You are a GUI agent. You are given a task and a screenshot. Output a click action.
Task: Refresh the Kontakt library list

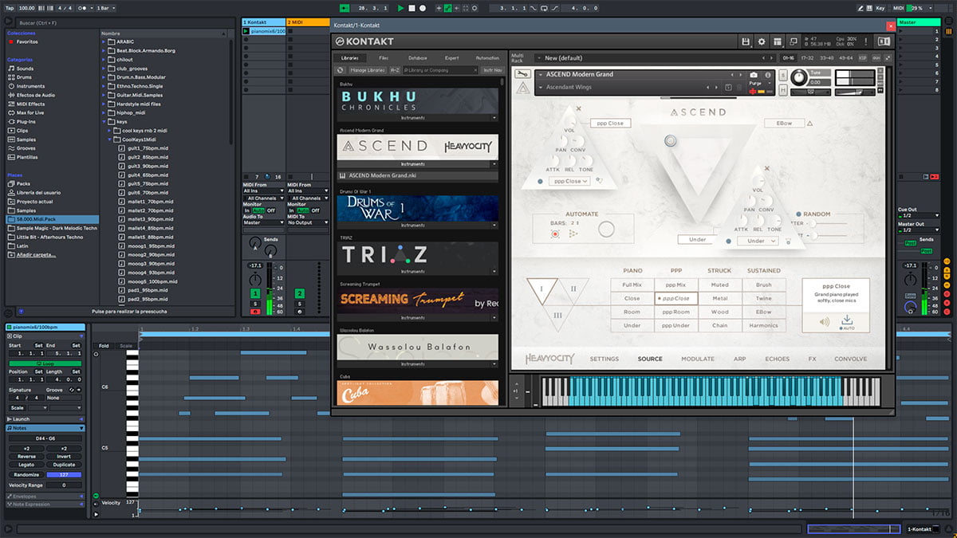click(341, 70)
